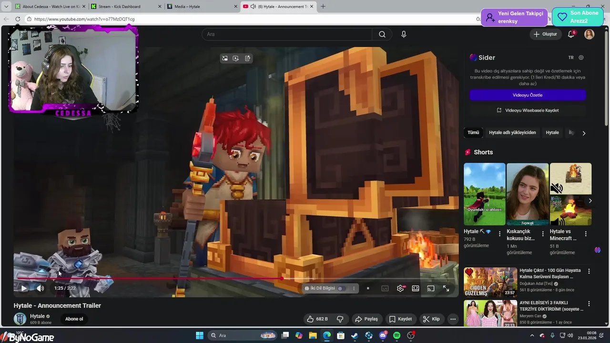This screenshot has width=610, height=343.
Task: Open options for Kıskançlık kokusu short
Action: (x=542, y=234)
